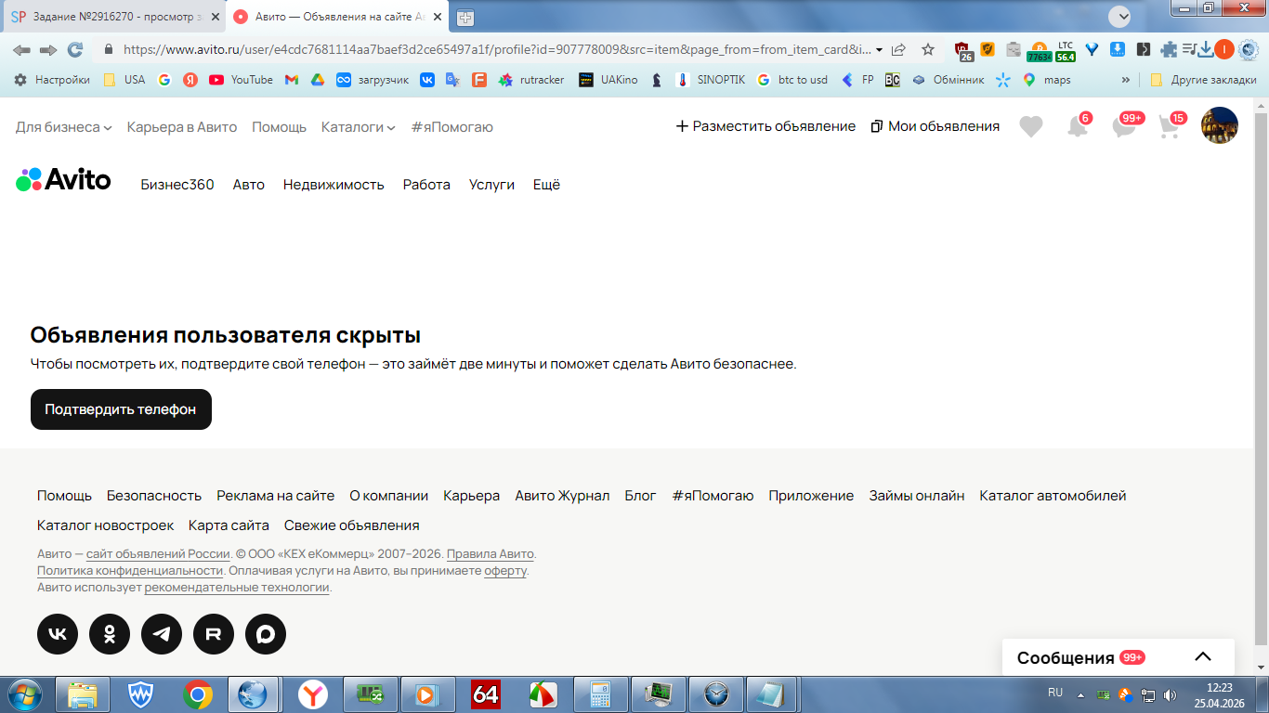This screenshot has height=713, width=1269.
Task: Expand the Сообщения chat panel chevron
Action: [x=1203, y=656]
